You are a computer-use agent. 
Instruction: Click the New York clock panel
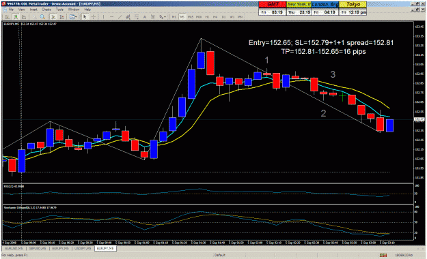299,8
